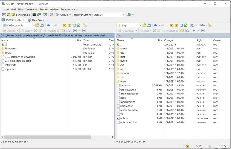Viewport: 231px width, 149px height.
Task: Go to the remote home directory
Action: tap(181, 25)
